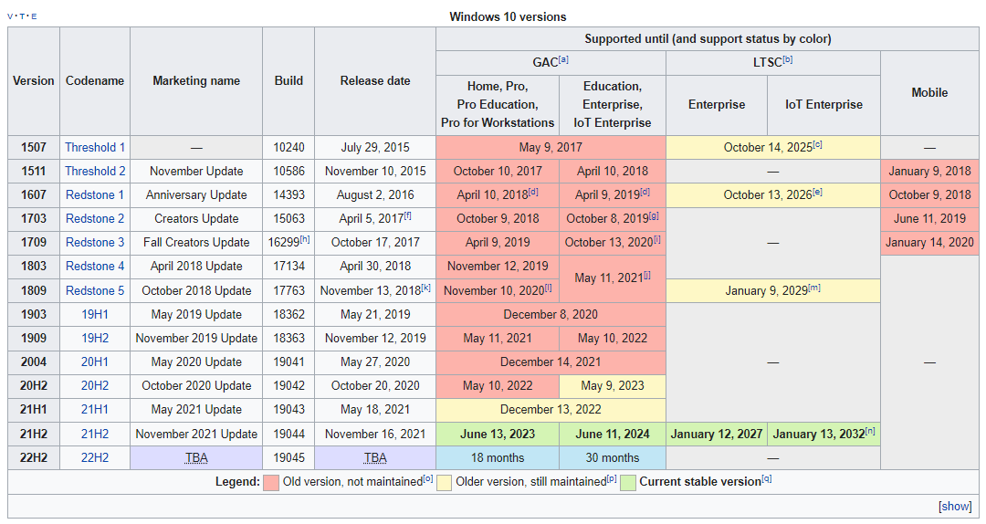The image size is (986, 524).
Task: Click the yellow 'Older version' legend swatch
Action: click(444, 483)
